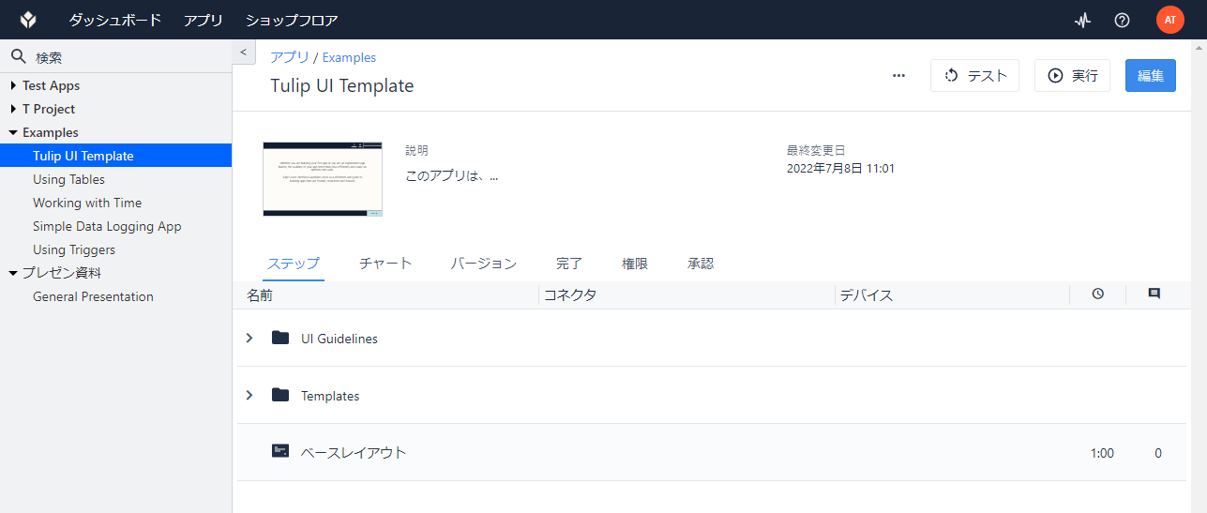The width and height of the screenshot is (1207, 513).
Task: Expand the Templates step group chevron
Action: pyautogui.click(x=249, y=395)
